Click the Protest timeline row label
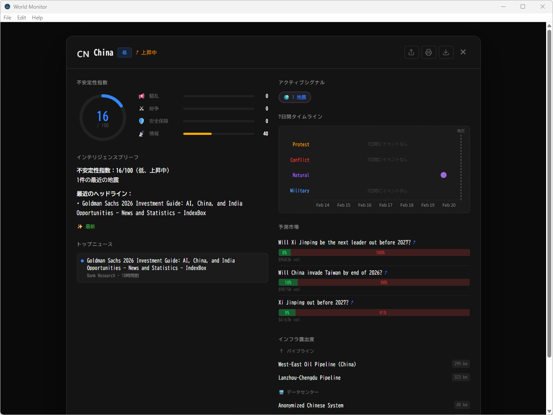The height and width of the screenshot is (415, 553). click(301, 144)
